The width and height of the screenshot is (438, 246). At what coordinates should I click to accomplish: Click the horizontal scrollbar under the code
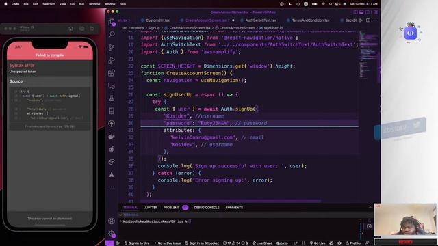coord(231,201)
